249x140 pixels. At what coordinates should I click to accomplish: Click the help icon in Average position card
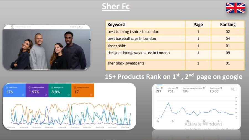point(91,95)
